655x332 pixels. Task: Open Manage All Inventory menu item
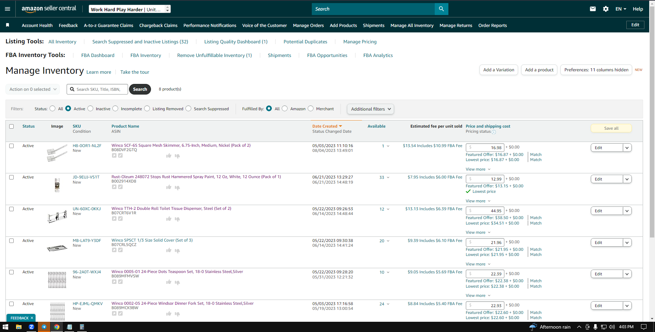coord(412,26)
